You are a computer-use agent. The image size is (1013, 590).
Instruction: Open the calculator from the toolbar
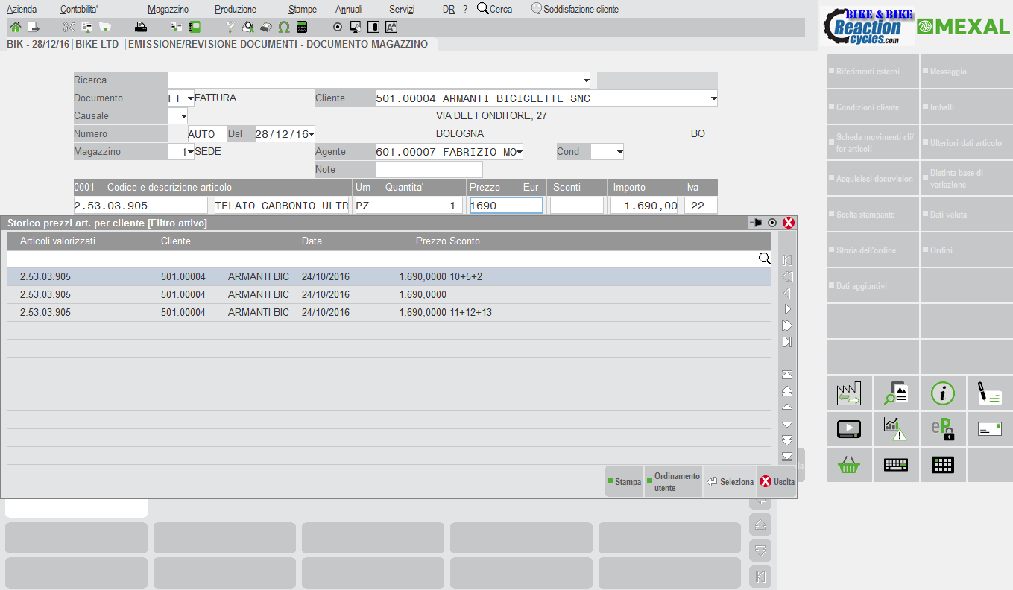302,28
